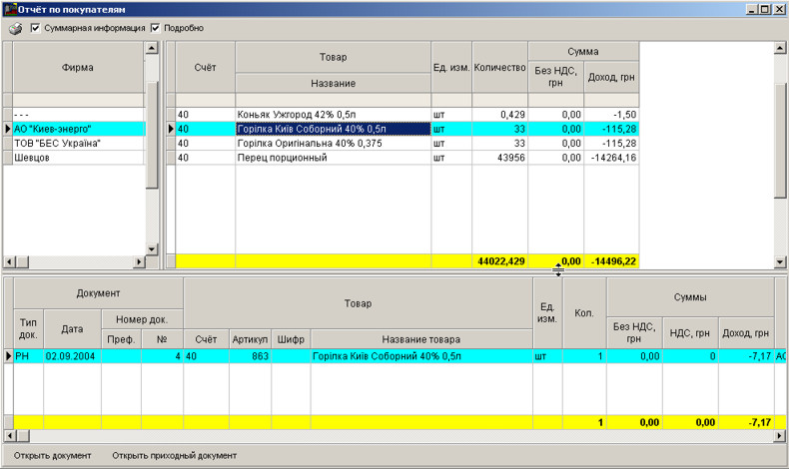Click the down arrow of the firm list scrollbar

point(153,248)
